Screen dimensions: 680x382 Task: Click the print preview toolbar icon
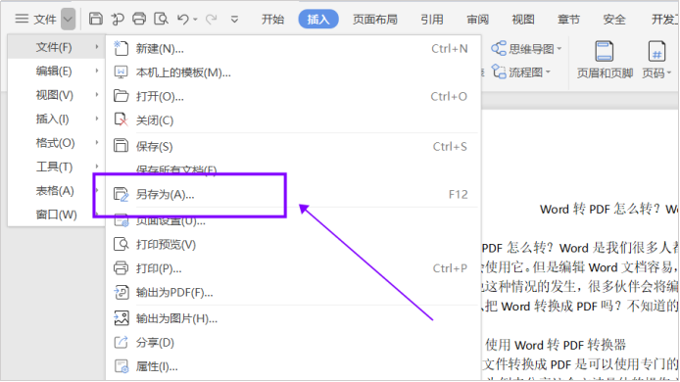click(x=162, y=19)
